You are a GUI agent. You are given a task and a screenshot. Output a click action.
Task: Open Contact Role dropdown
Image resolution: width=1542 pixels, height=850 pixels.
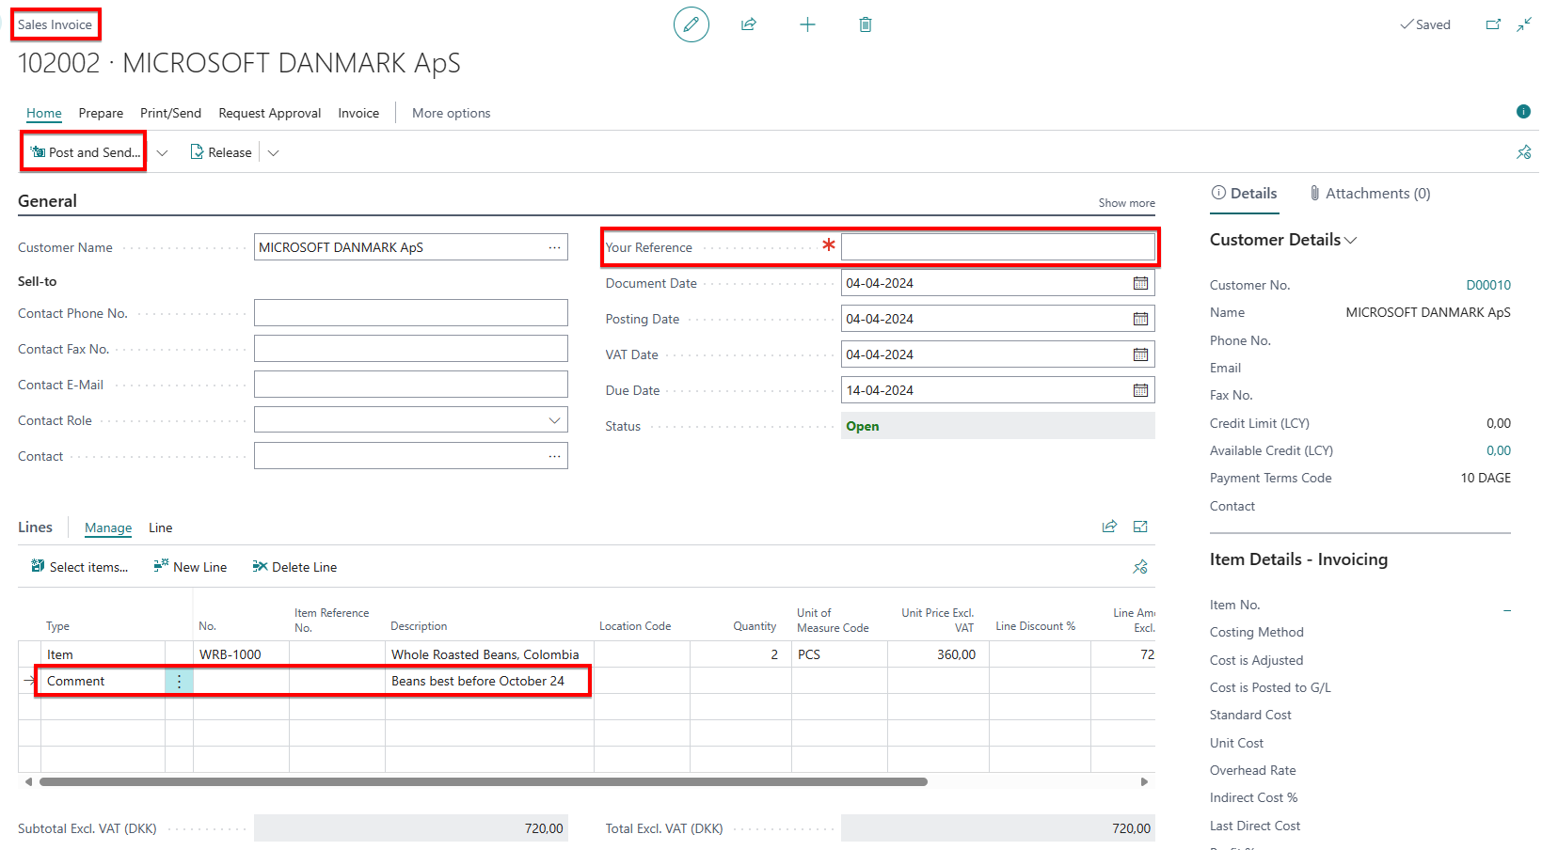pyautogui.click(x=555, y=420)
